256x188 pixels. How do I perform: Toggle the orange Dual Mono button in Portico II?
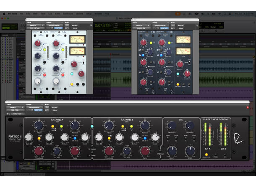(x=206, y=155)
